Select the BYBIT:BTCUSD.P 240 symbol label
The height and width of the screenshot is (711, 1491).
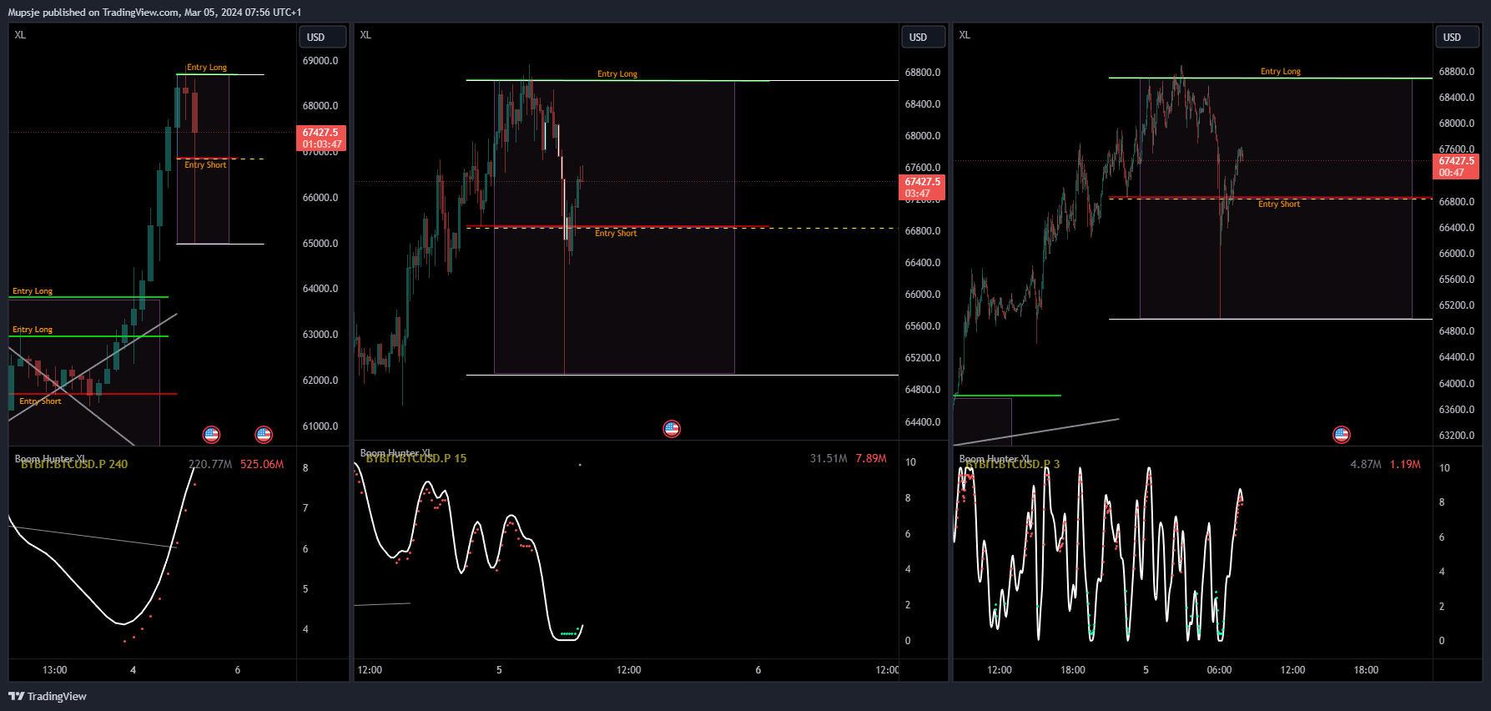tap(74, 465)
